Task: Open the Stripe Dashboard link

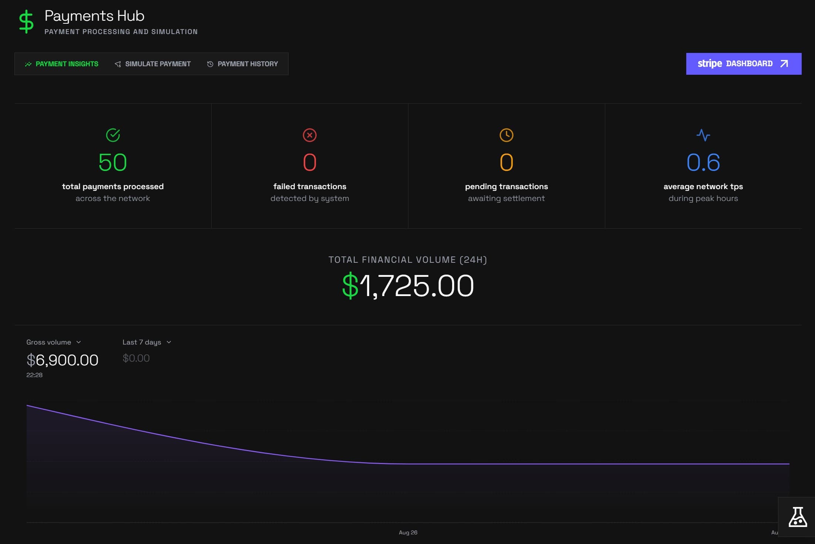Action: point(744,64)
